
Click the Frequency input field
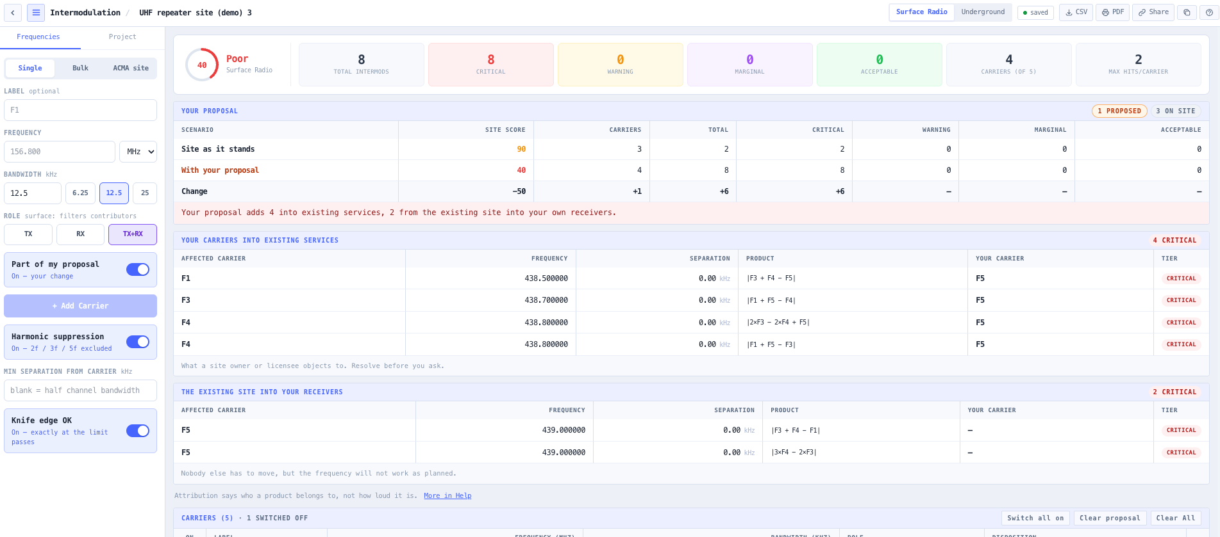60,152
